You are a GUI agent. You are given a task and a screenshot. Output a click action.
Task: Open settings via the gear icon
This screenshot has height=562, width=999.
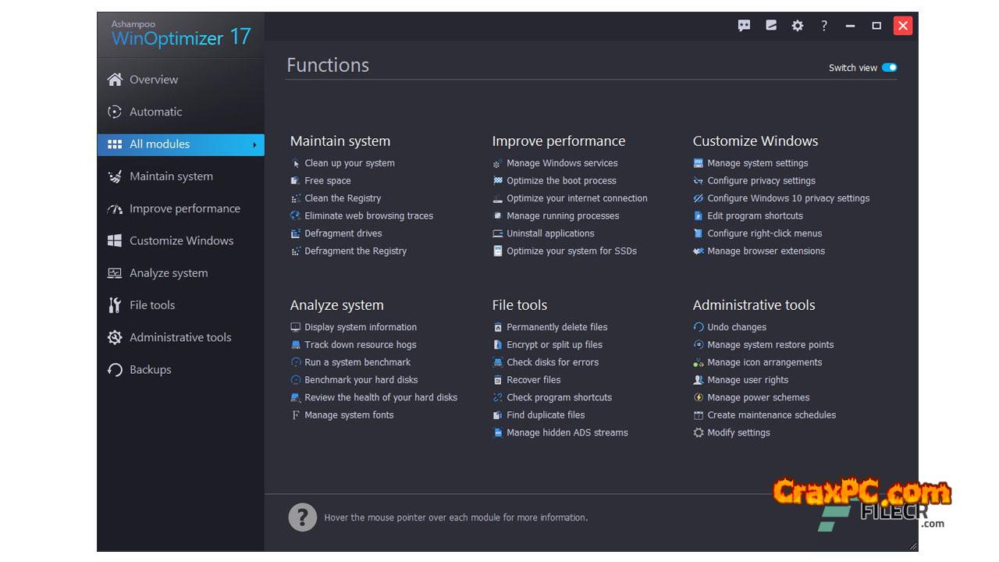[x=797, y=26]
